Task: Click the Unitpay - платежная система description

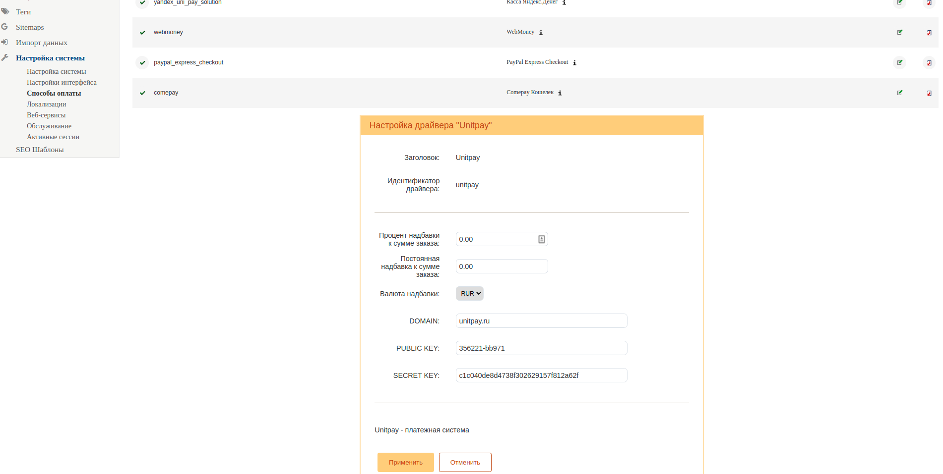Action: tap(422, 430)
